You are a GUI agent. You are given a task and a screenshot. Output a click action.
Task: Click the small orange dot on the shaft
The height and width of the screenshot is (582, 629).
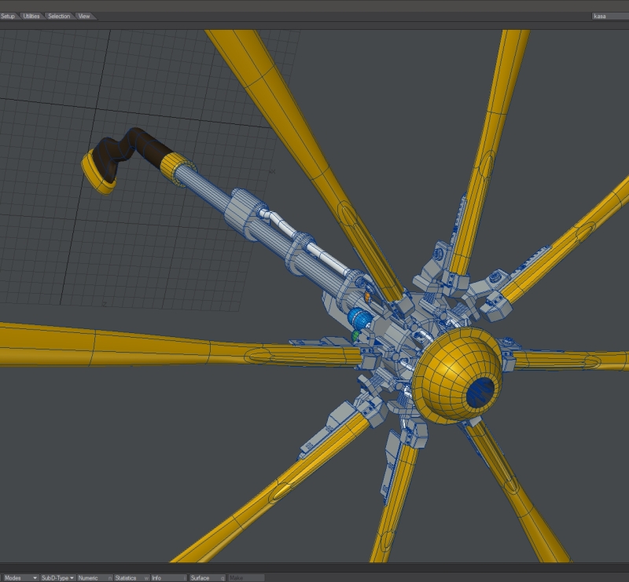(x=366, y=297)
